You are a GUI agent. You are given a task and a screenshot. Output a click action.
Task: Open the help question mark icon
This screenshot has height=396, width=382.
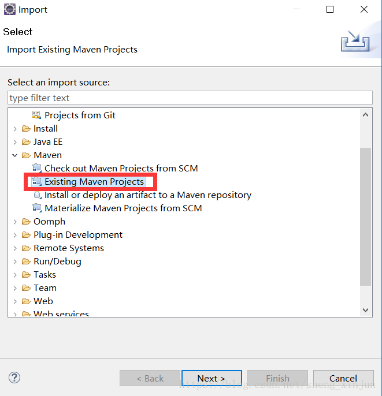(x=14, y=378)
